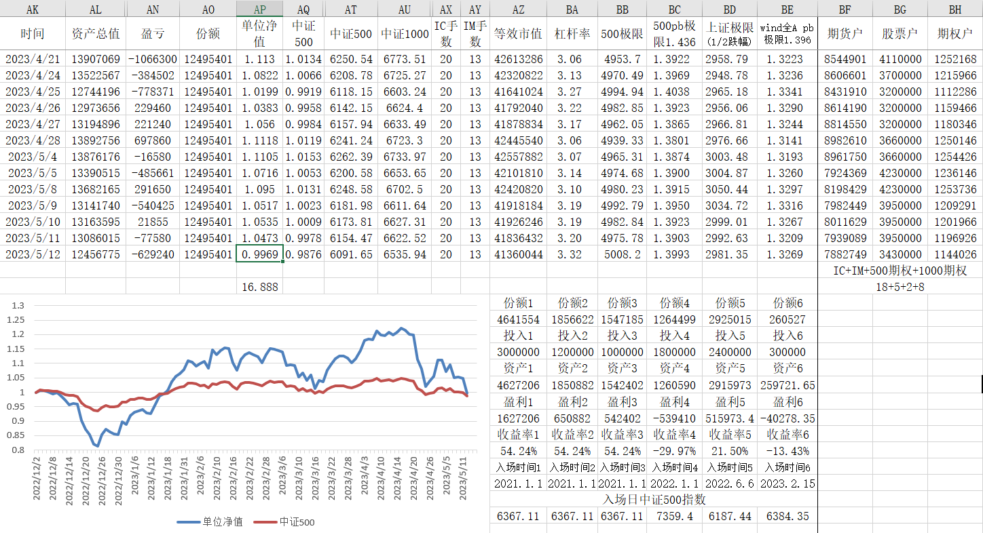Select the entry time cell 2023.2.15

pyautogui.click(x=787, y=483)
